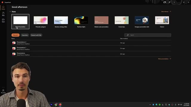191x107 pixels.
Task: Click the file icon beside Presentation 2
Action: (x=14, y=43)
